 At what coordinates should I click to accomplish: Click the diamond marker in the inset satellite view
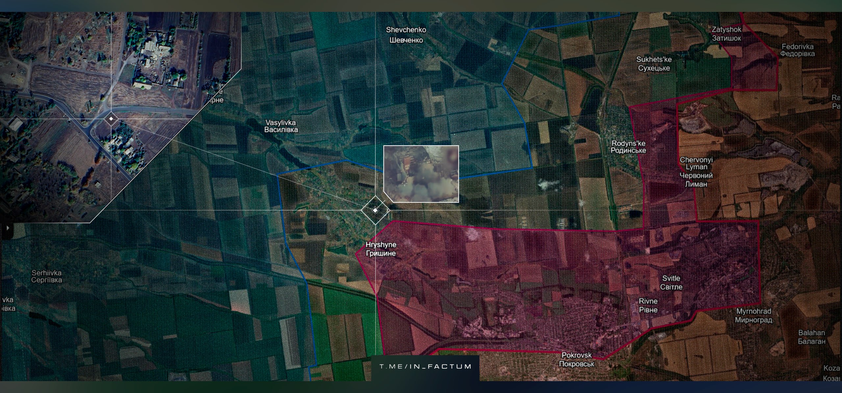coord(111,119)
